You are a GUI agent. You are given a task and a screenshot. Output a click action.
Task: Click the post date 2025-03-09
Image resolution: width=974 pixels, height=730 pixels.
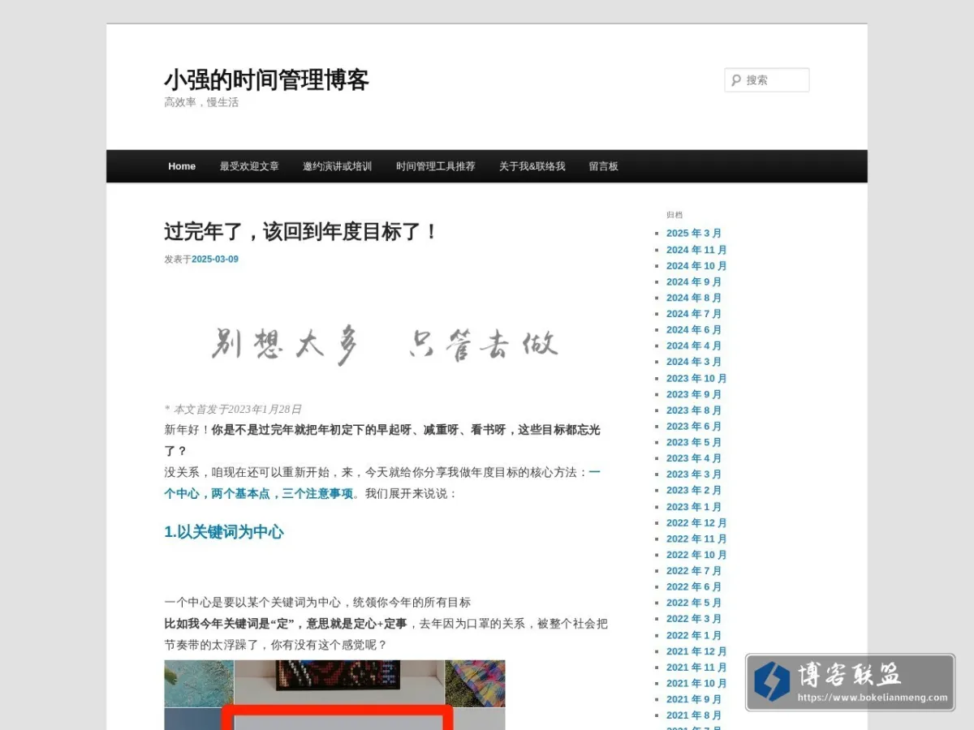pyautogui.click(x=215, y=260)
